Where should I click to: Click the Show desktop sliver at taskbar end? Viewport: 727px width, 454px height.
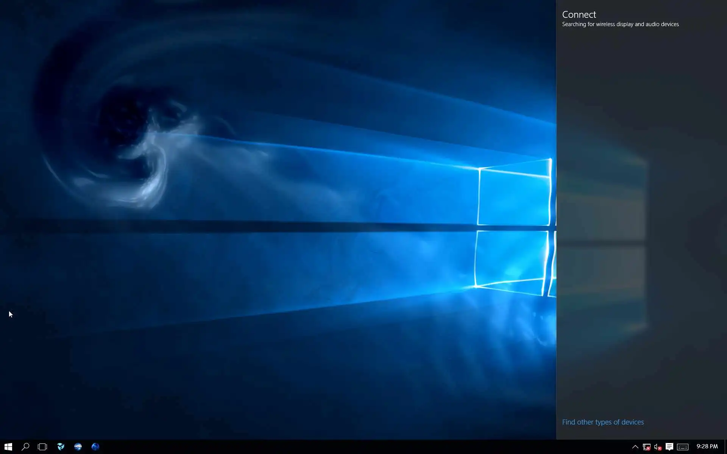coord(725,447)
